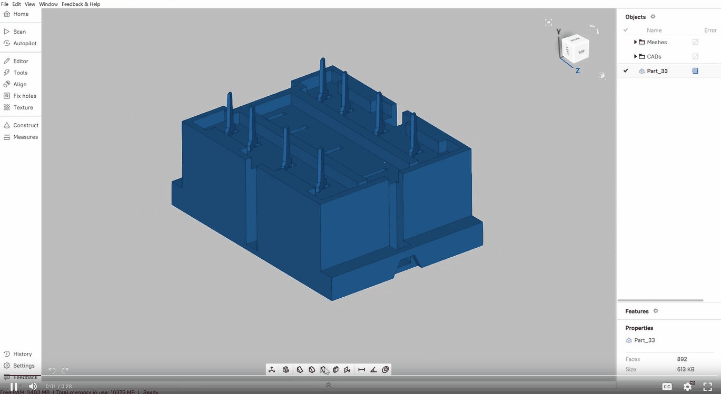Click the blue status square of Part_33
This screenshot has height=394, width=721.
[x=695, y=70]
